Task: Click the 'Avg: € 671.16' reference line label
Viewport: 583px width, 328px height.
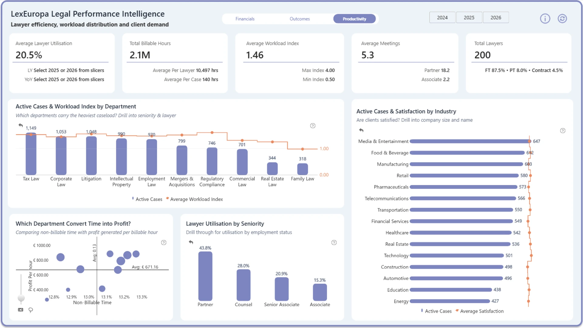Action: (x=145, y=267)
